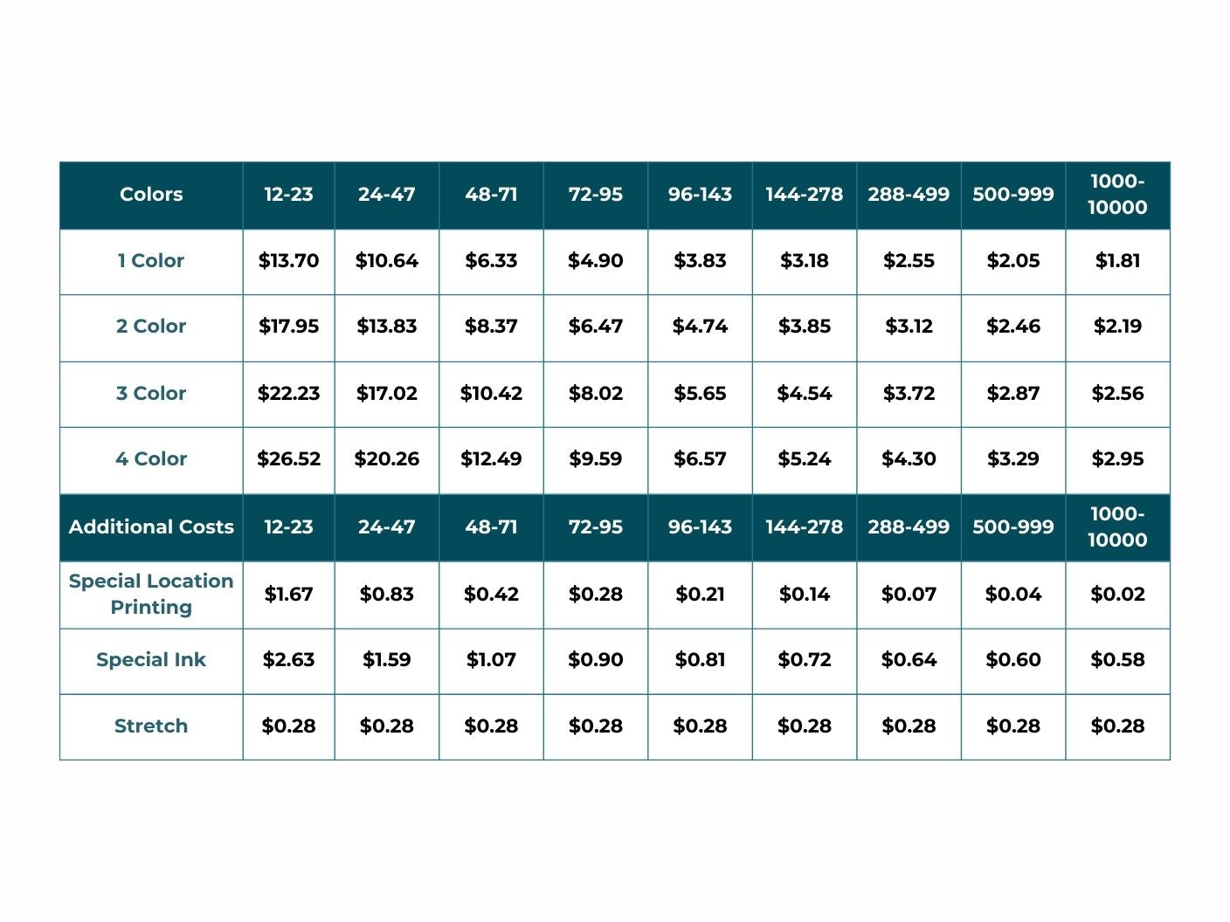Click the $13.70 price cell
The width and height of the screenshot is (1230, 922).
coord(288,261)
